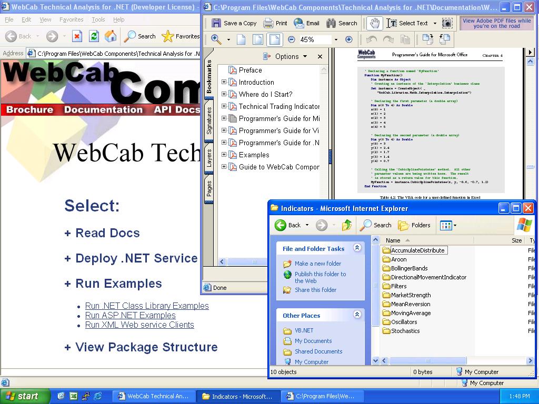
Task: Open the Preface bookmark
Action: pyautogui.click(x=250, y=70)
